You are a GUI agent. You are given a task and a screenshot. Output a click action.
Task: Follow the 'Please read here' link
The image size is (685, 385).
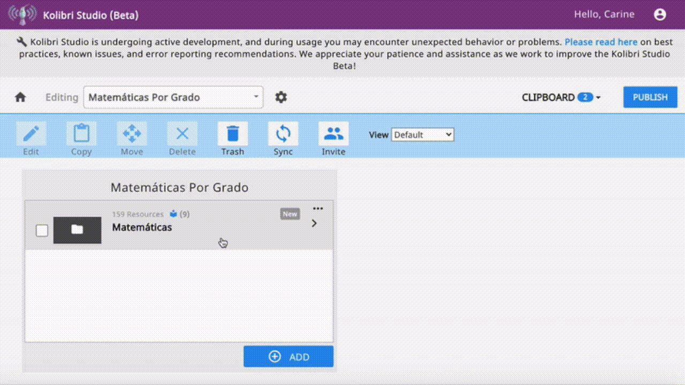(x=601, y=42)
